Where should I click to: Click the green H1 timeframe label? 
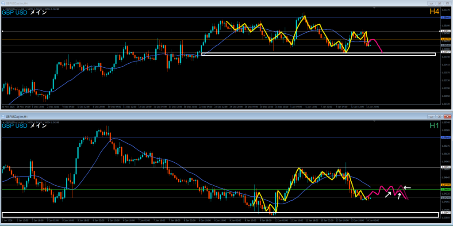tap(434, 125)
